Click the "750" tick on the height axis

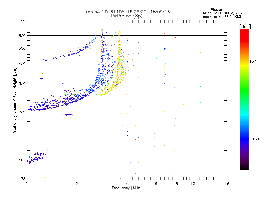tap(22, 21)
